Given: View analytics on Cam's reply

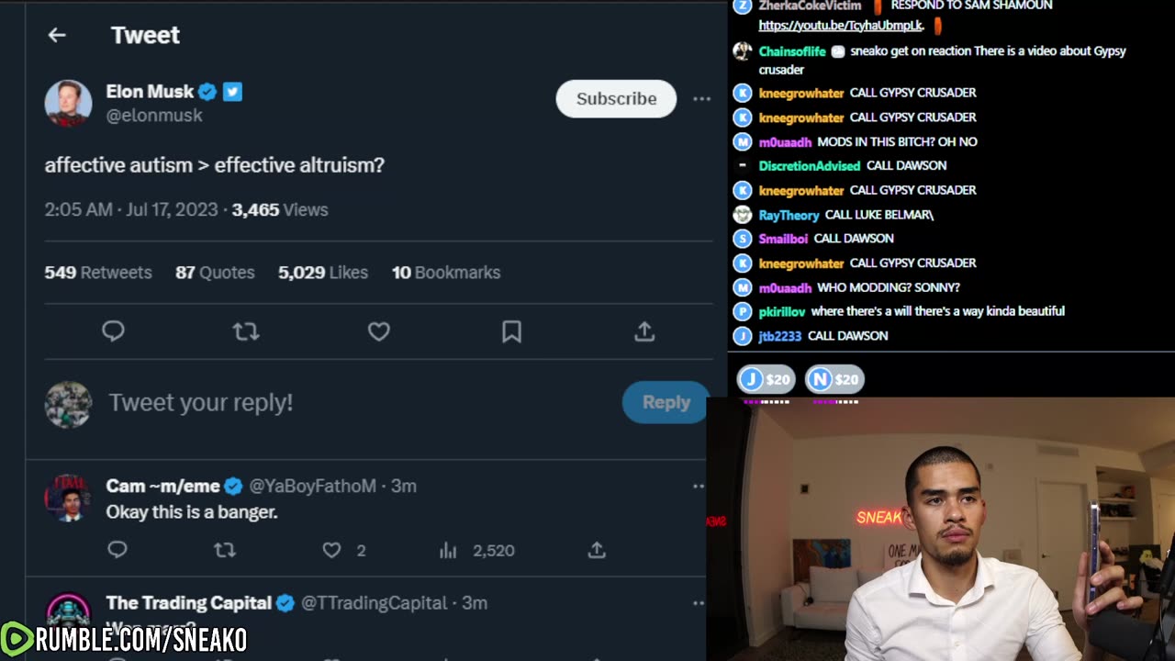Looking at the screenshot, I should (x=448, y=550).
